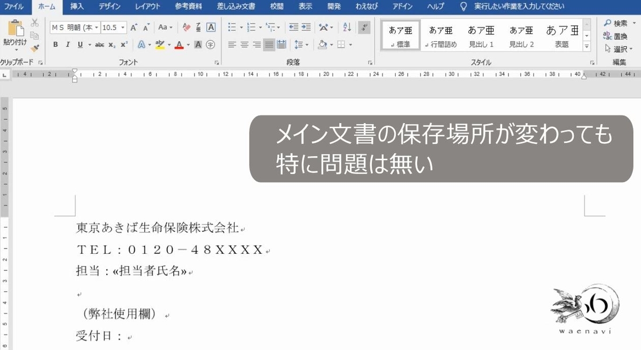Viewport: 641px width, 350px height.
Task: Expand the line spacing options dropdown
Action: click(307, 45)
